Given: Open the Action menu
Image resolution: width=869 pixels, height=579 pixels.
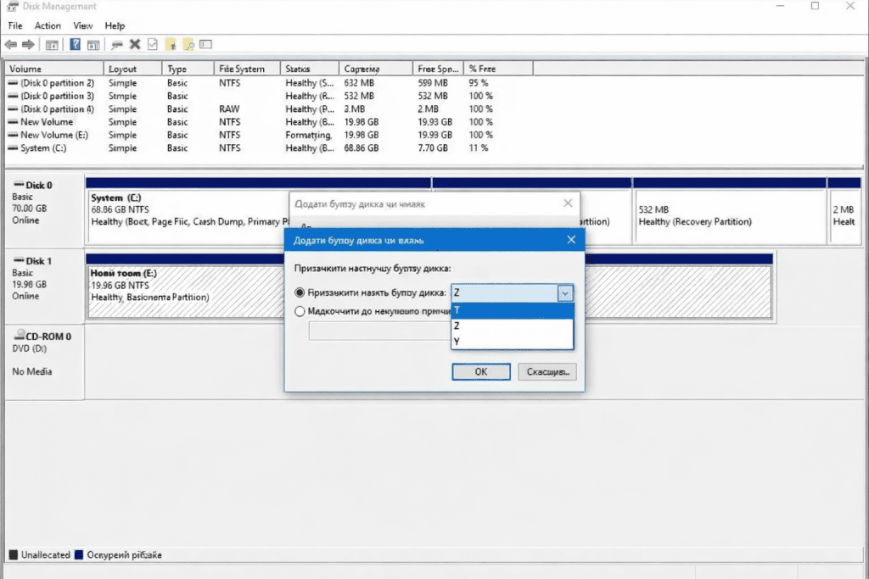Looking at the screenshot, I should tap(48, 26).
